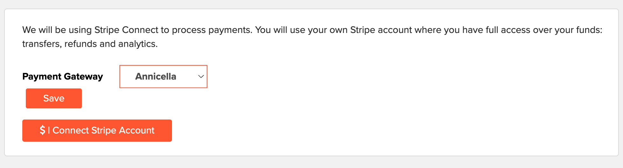
Task: Click the 'Connect Stripe Account' text label
Action: [104, 130]
